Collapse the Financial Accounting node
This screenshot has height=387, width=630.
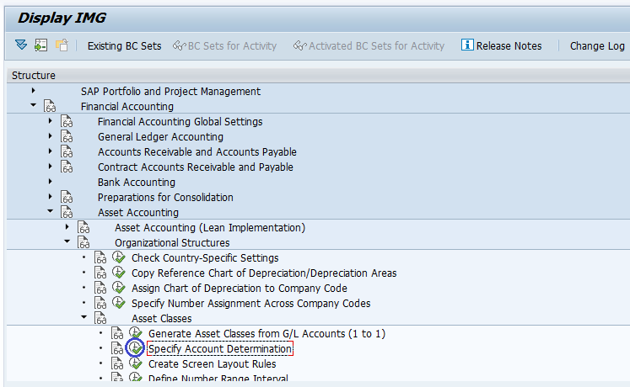tap(34, 105)
